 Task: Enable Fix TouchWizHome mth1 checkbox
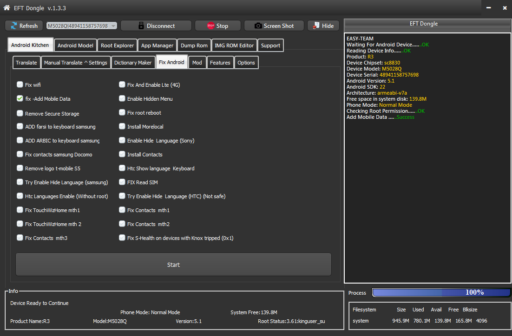click(x=20, y=210)
